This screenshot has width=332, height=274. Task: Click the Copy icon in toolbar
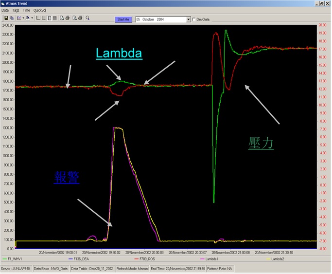click(11, 18)
